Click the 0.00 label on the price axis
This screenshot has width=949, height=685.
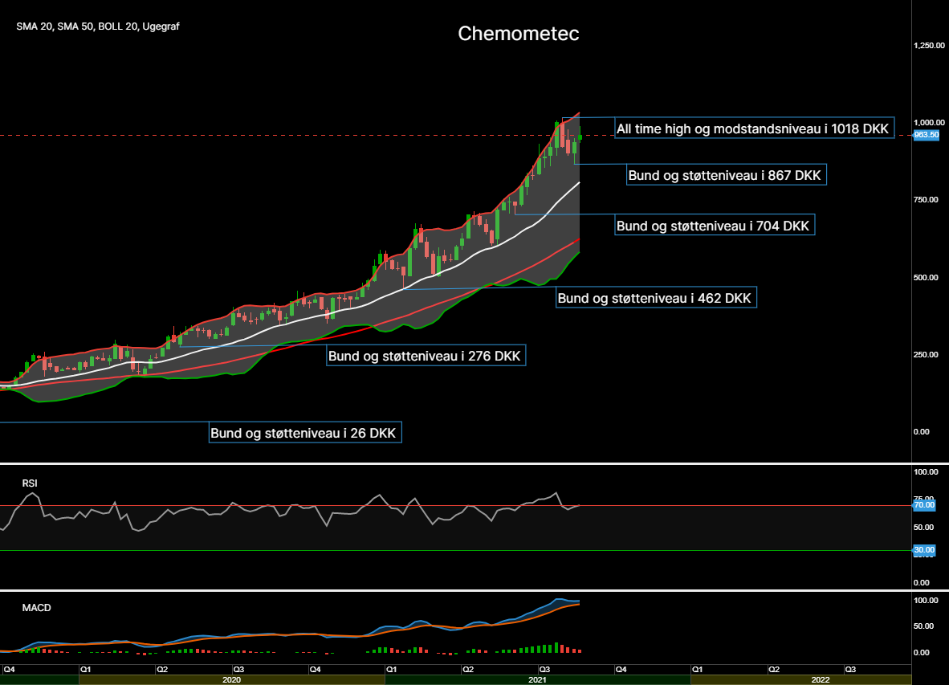921,431
